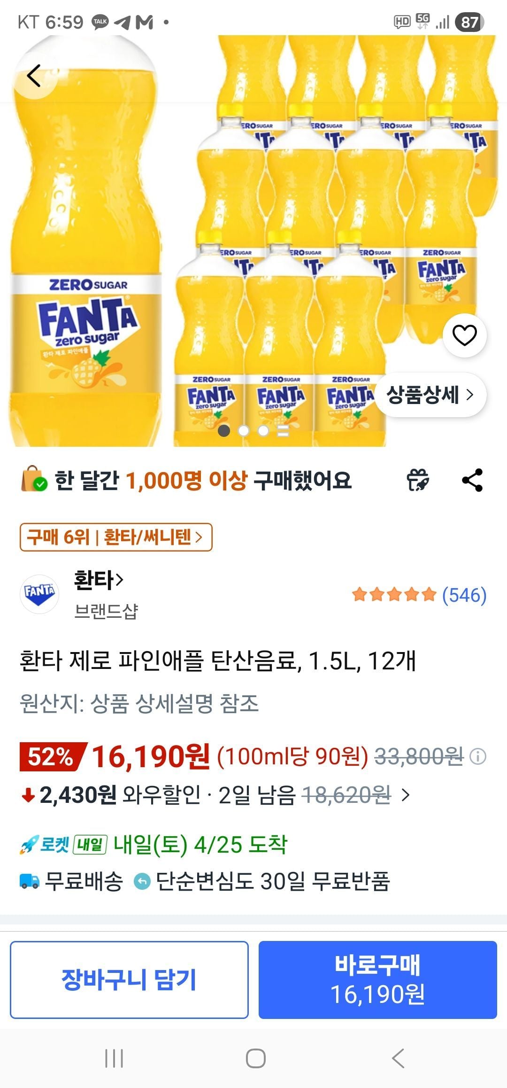Tap the back arrow icon
Screen dimensions: 507x1088
(x=34, y=76)
